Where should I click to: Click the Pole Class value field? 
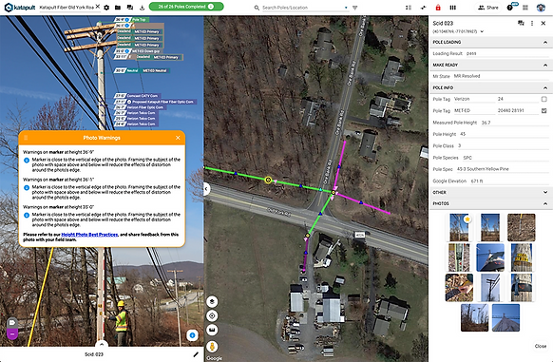pyautogui.click(x=503, y=145)
